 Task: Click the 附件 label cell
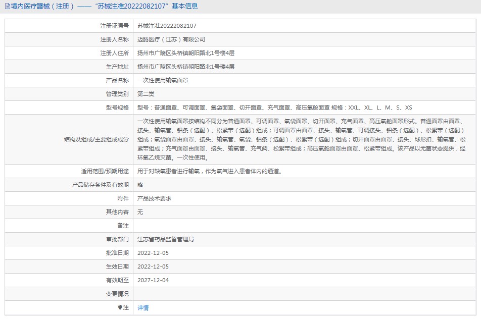(x=69, y=198)
